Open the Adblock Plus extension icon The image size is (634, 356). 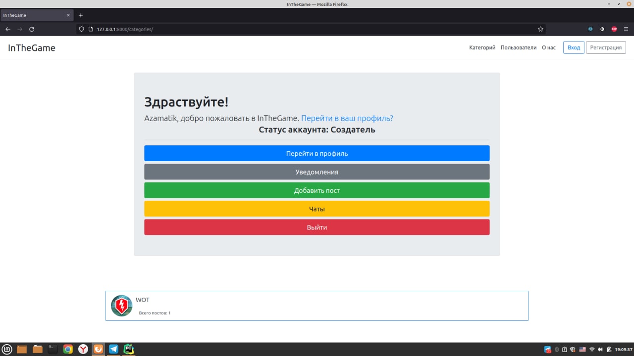pyautogui.click(x=614, y=29)
